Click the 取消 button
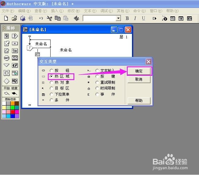The height and width of the screenshot is (175, 199). [x=139, y=79]
